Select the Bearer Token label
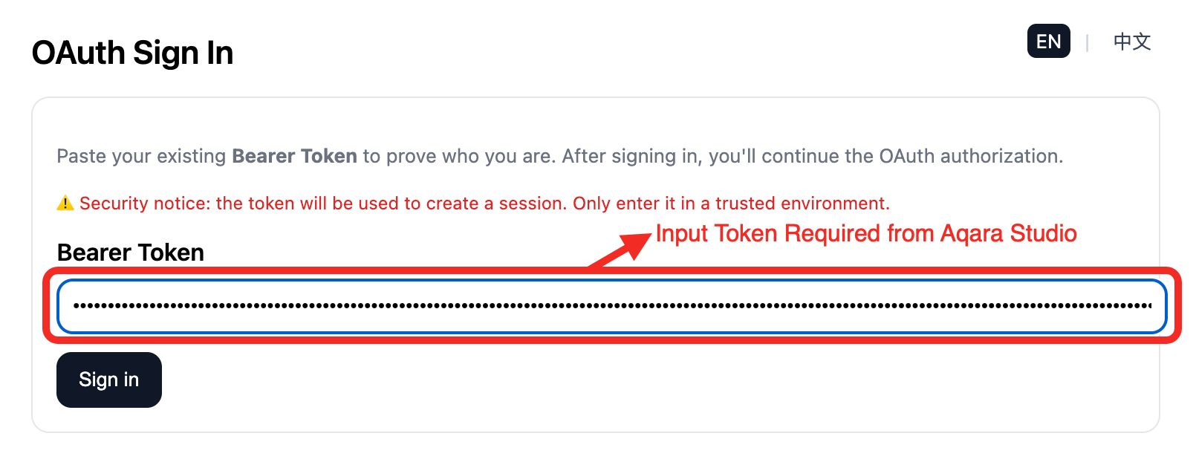 [x=129, y=252]
